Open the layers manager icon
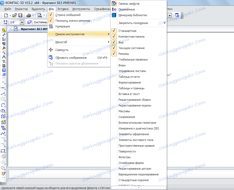This screenshot has height=190, width=234. [x=29, y=22]
